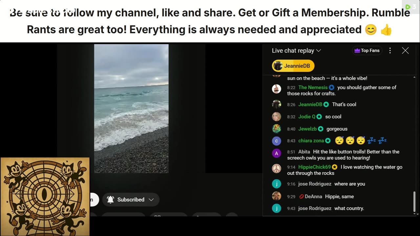Close the live chat replay panel
420x236 pixels.
click(x=405, y=50)
